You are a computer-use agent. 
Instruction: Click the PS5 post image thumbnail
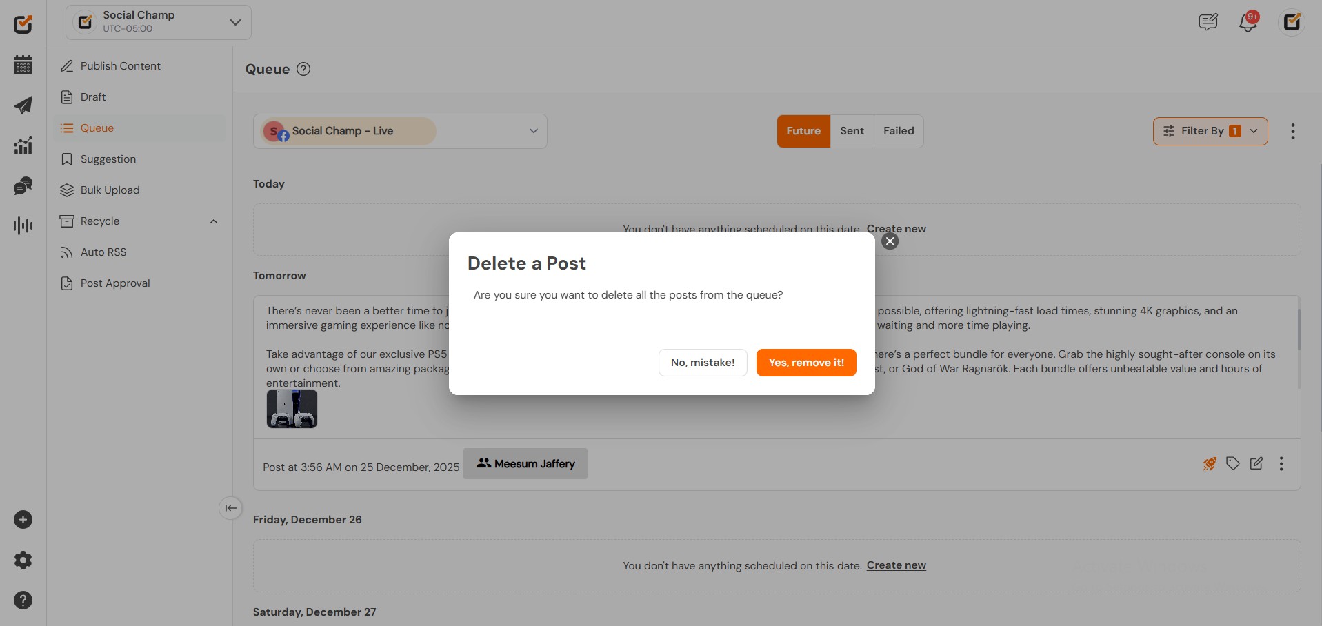coord(292,409)
